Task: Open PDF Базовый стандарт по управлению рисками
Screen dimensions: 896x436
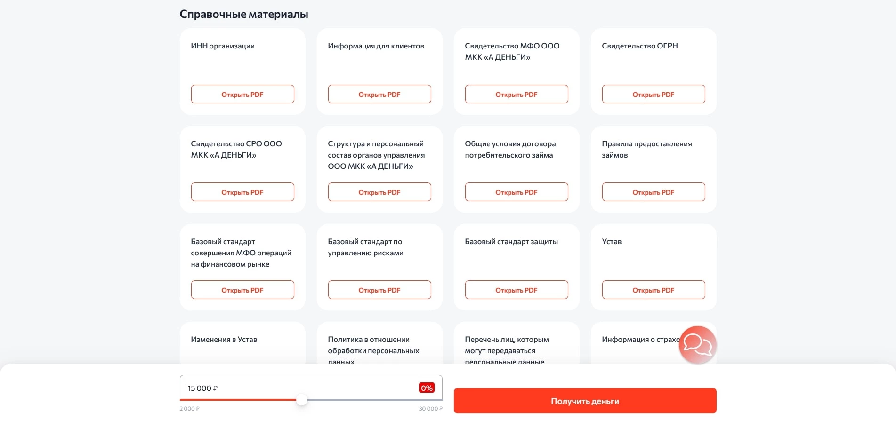Action: 379,290
